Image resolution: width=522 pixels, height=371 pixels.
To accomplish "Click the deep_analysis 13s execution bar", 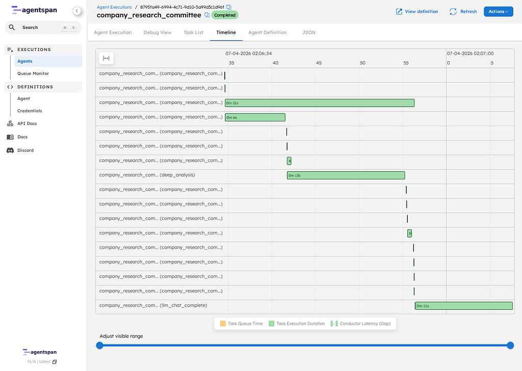I will pos(346,175).
